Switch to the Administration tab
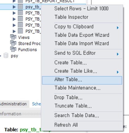Screen dimensions: 129x133 pos(13,104)
